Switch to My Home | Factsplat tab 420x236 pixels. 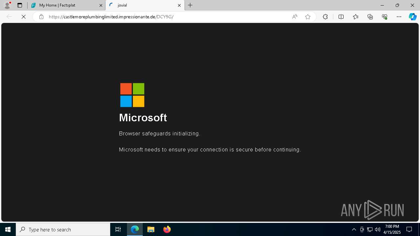click(67, 5)
